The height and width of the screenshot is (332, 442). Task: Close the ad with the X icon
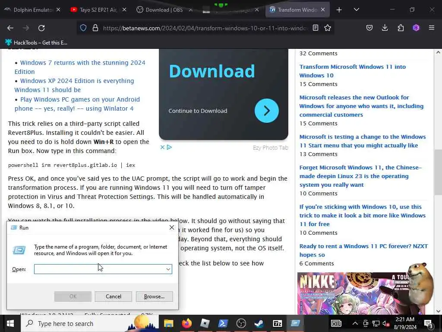click(x=162, y=147)
